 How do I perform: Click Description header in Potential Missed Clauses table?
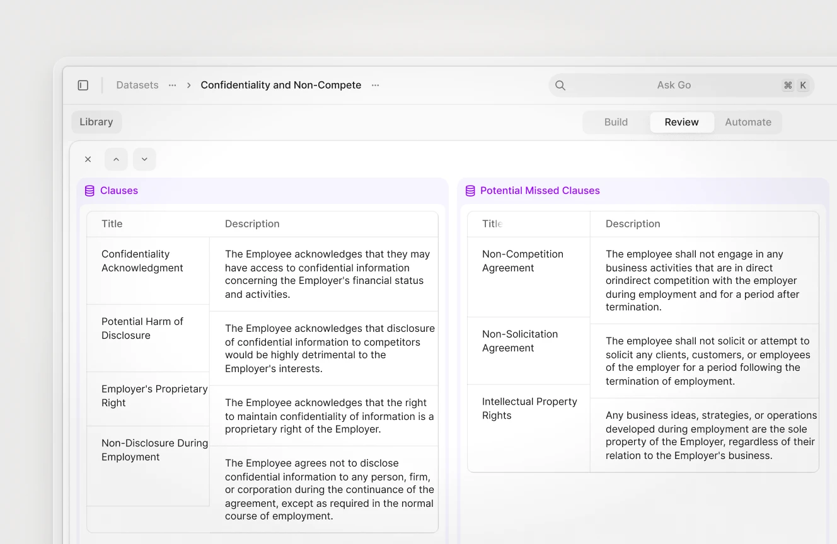633,224
